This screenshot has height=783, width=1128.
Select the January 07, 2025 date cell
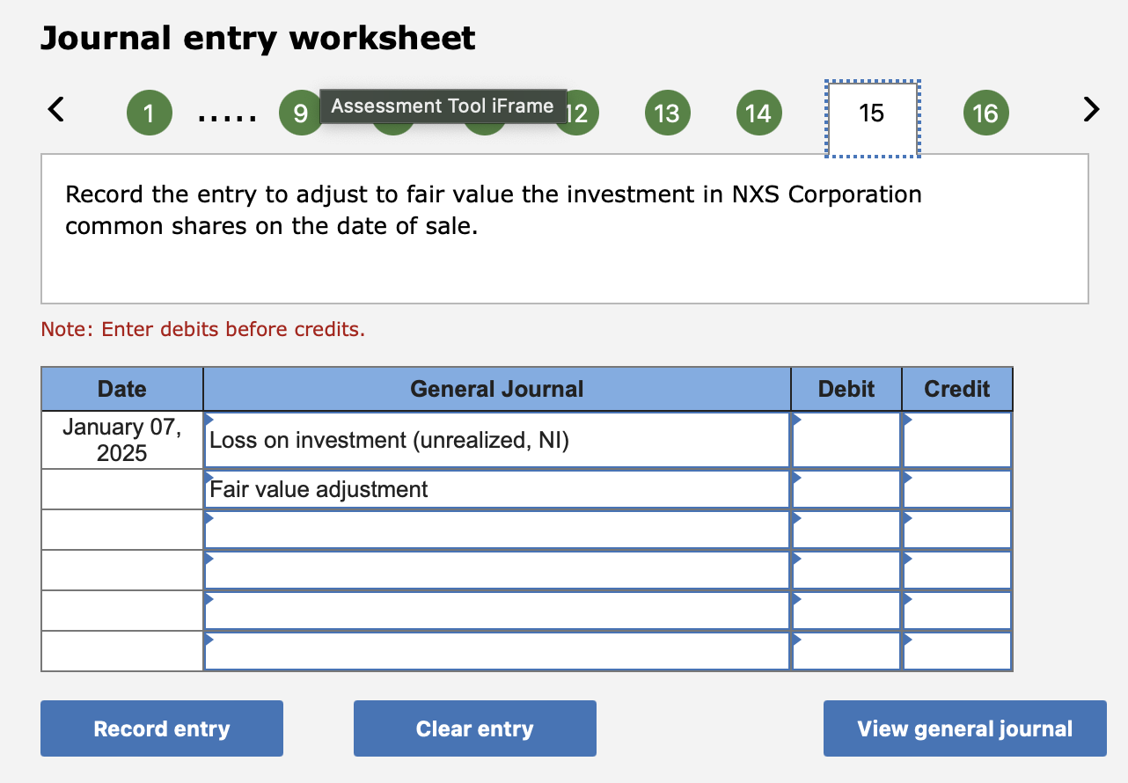[121, 439]
